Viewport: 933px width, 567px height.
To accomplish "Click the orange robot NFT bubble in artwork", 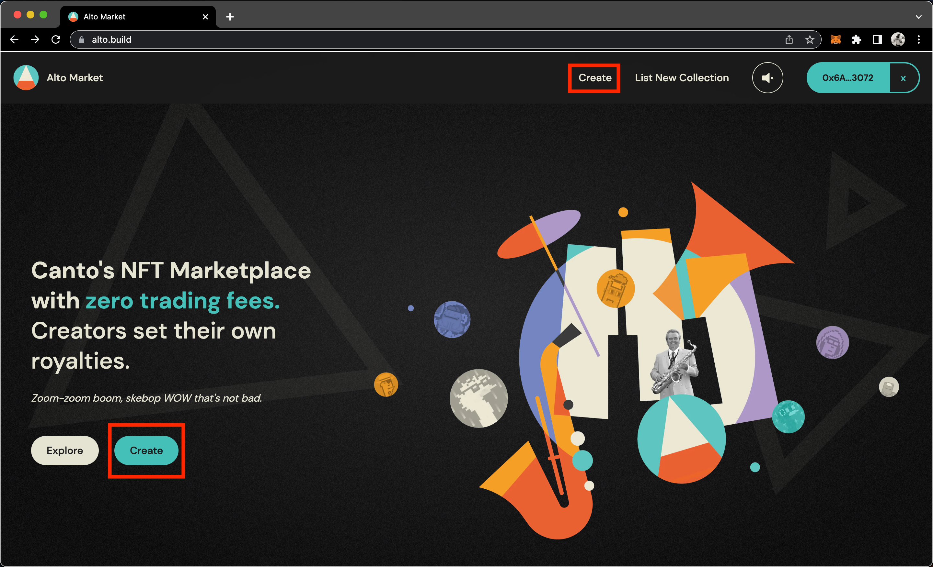I will point(616,288).
